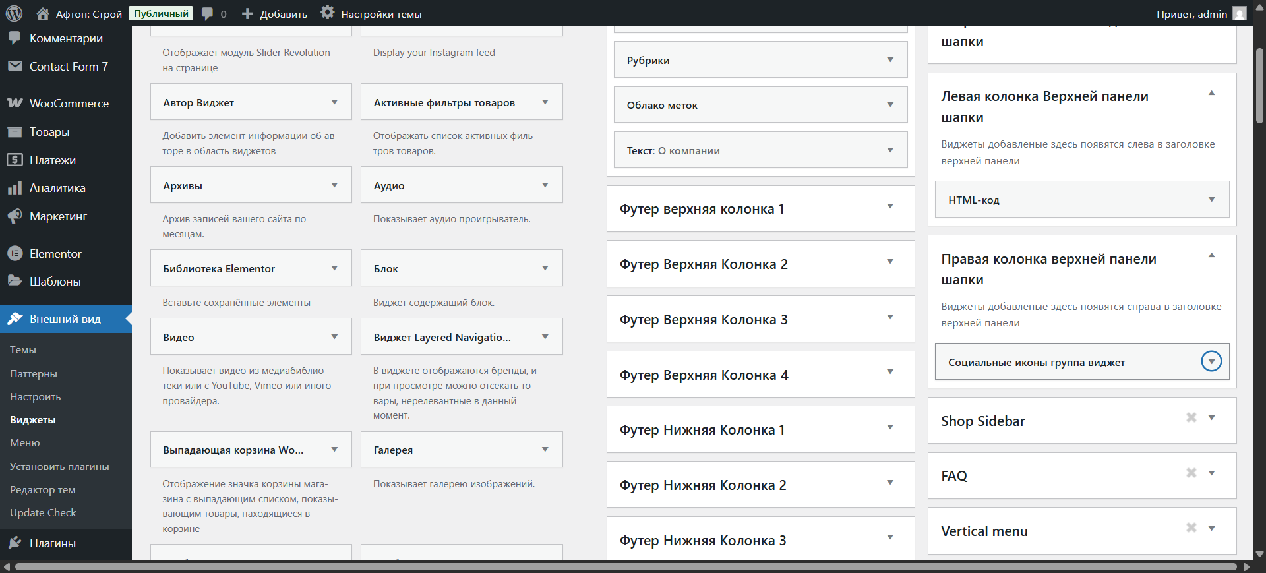Select Меню under Внешний вид
This screenshot has height=573, width=1266.
(25, 443)
